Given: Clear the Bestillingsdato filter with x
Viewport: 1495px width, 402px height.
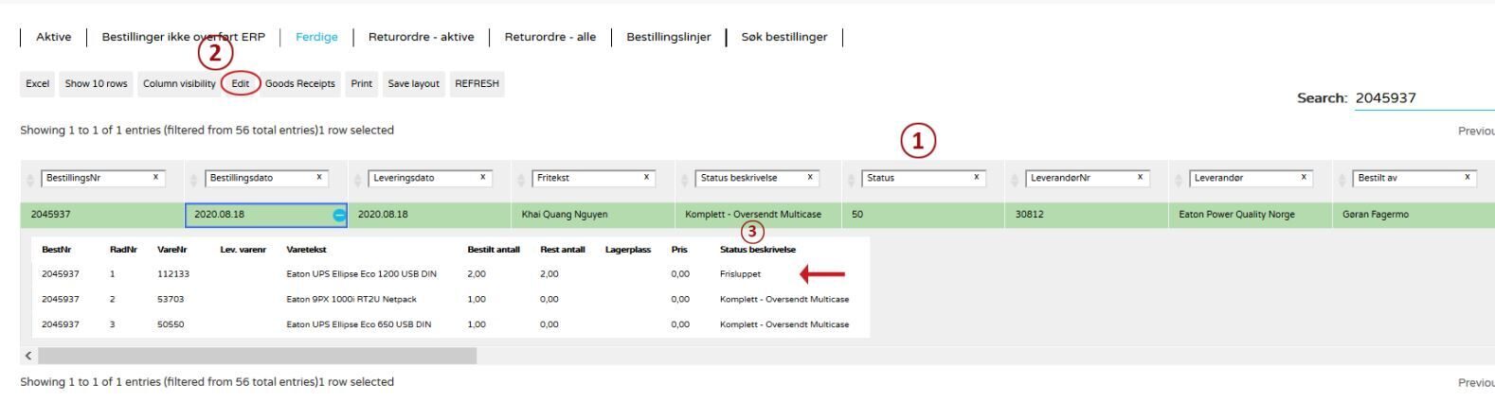Looking at the screenshot, I should (319, 178).
